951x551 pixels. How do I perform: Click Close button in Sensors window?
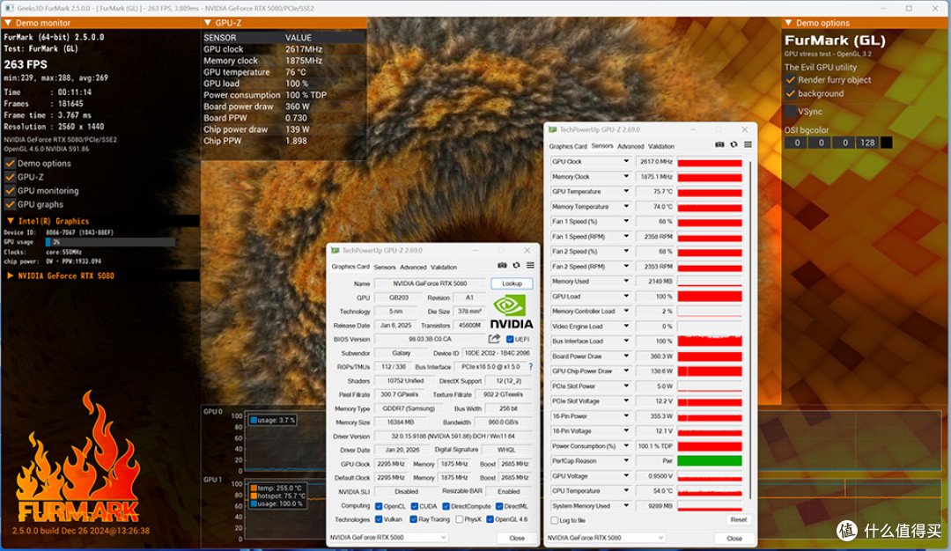(734, 539)
